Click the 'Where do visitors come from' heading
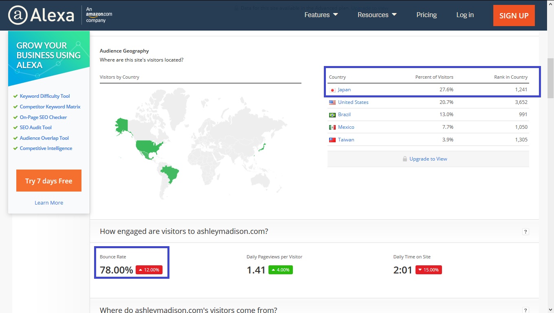 [x=189, y=310]
